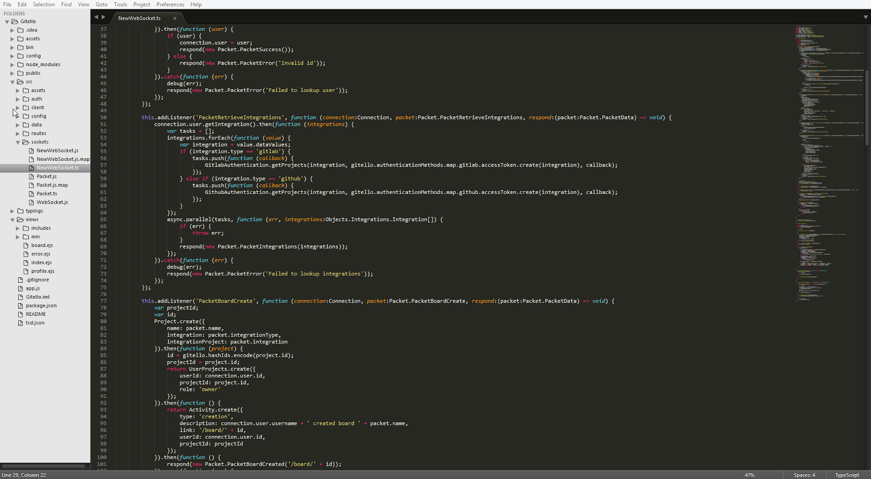Open Packet.ts file
This screenshot has height=479, width=871.
47,193
